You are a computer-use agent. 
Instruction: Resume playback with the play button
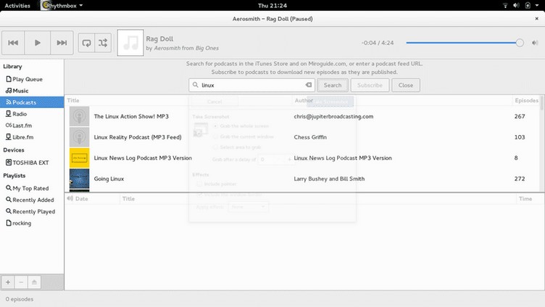pyautogui.click(x=38, y=43)
